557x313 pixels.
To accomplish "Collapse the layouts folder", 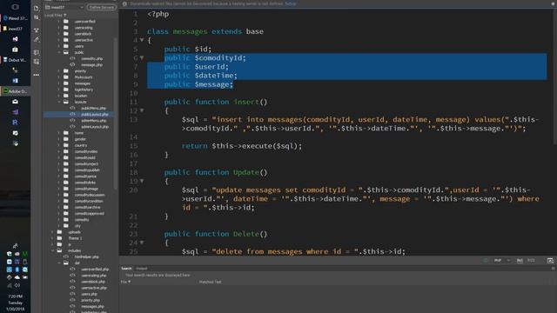I will [58, 102].
